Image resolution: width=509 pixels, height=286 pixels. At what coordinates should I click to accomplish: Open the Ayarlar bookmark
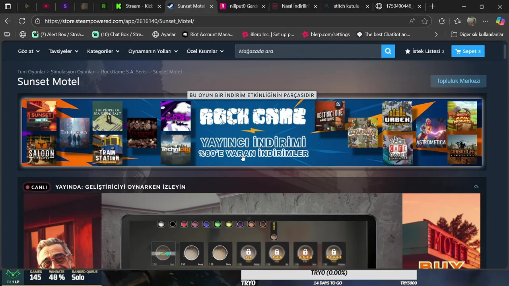(164, 35)
